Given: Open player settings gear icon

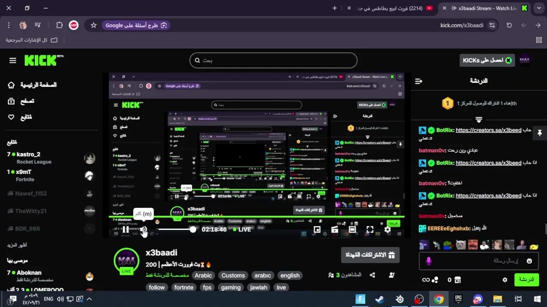Looking at the screenshot, I should coord(387,229).
